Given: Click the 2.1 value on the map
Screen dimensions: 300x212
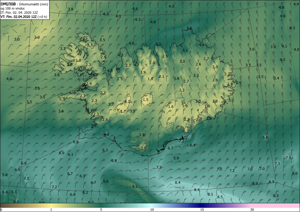Looking at the screenshot, I should (x=161, y=77).
